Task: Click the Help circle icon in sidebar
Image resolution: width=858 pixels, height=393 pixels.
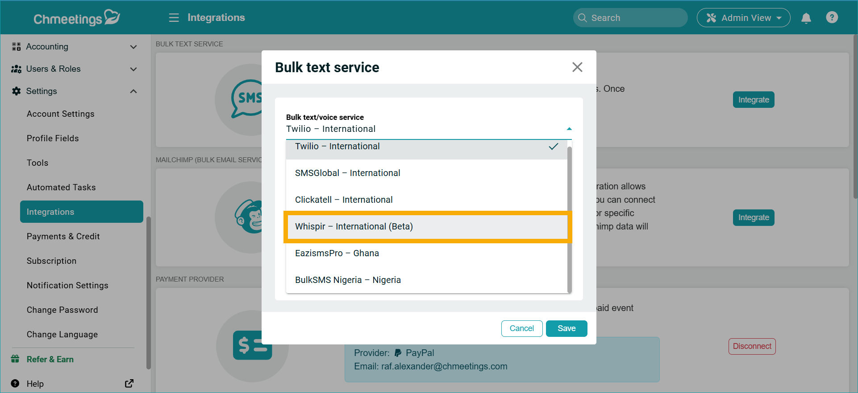Action: click(15, 384)
